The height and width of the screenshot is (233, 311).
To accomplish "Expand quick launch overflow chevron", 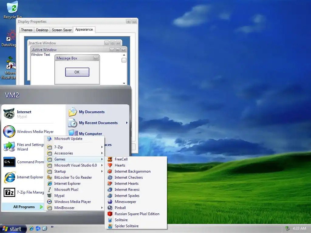I will click(52, 227).
